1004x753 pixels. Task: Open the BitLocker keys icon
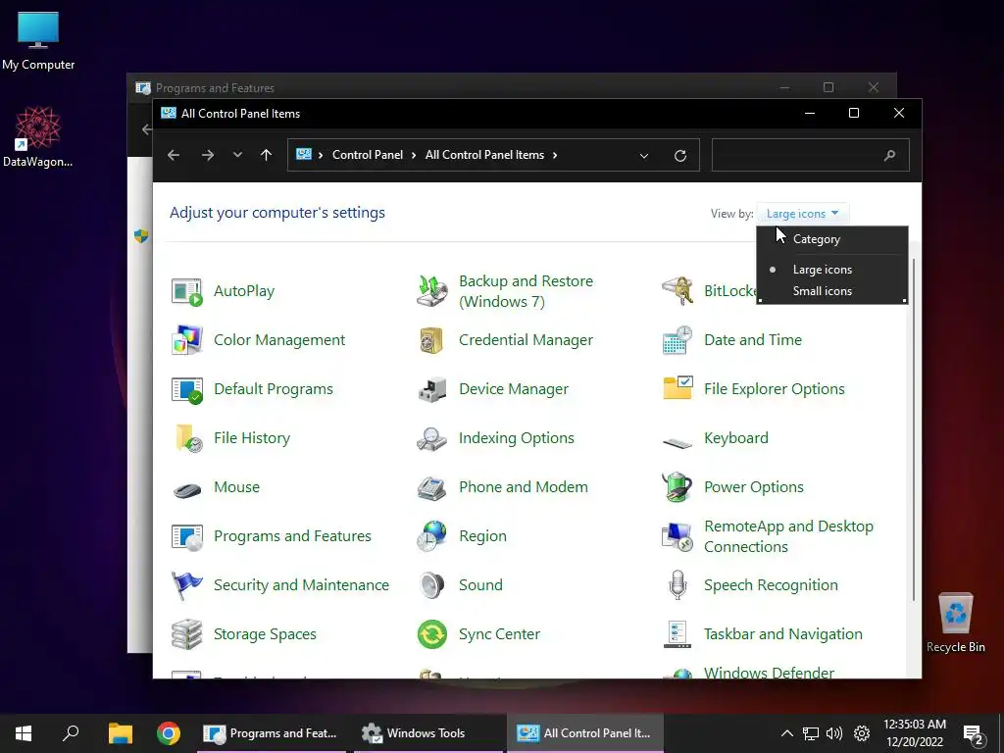[678, 291]
